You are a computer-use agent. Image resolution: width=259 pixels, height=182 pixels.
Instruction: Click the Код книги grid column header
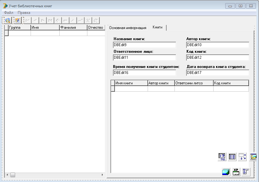[231, 83]
